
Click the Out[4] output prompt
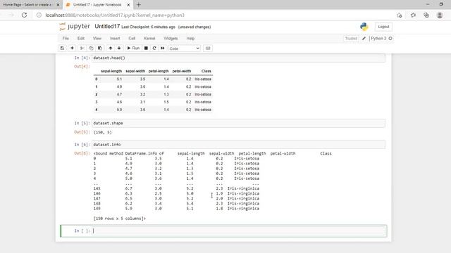82,66
